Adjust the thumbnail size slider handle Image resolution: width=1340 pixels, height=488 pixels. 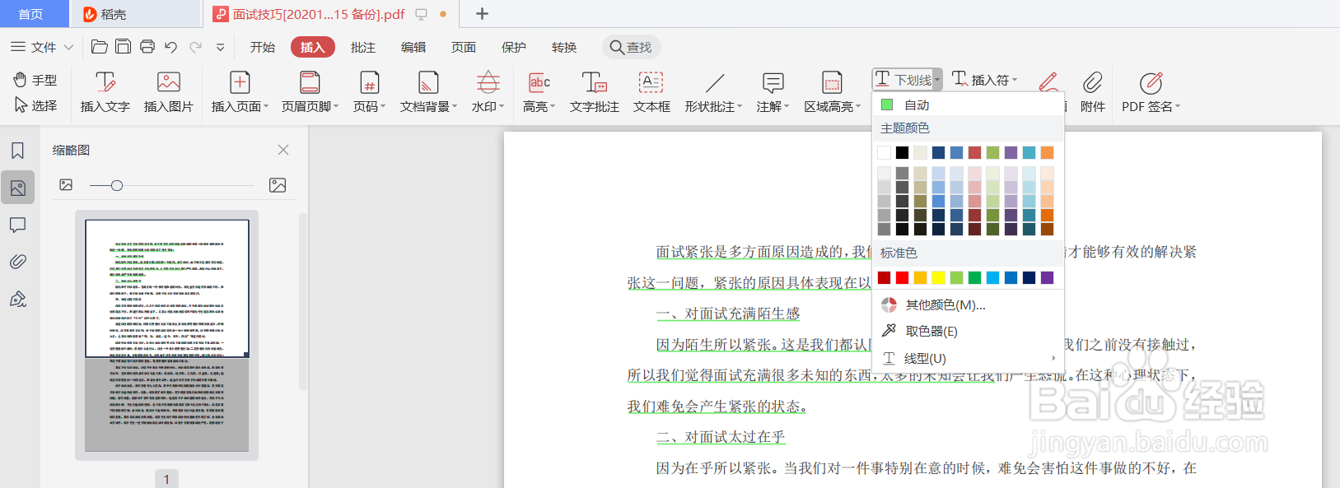117,185
